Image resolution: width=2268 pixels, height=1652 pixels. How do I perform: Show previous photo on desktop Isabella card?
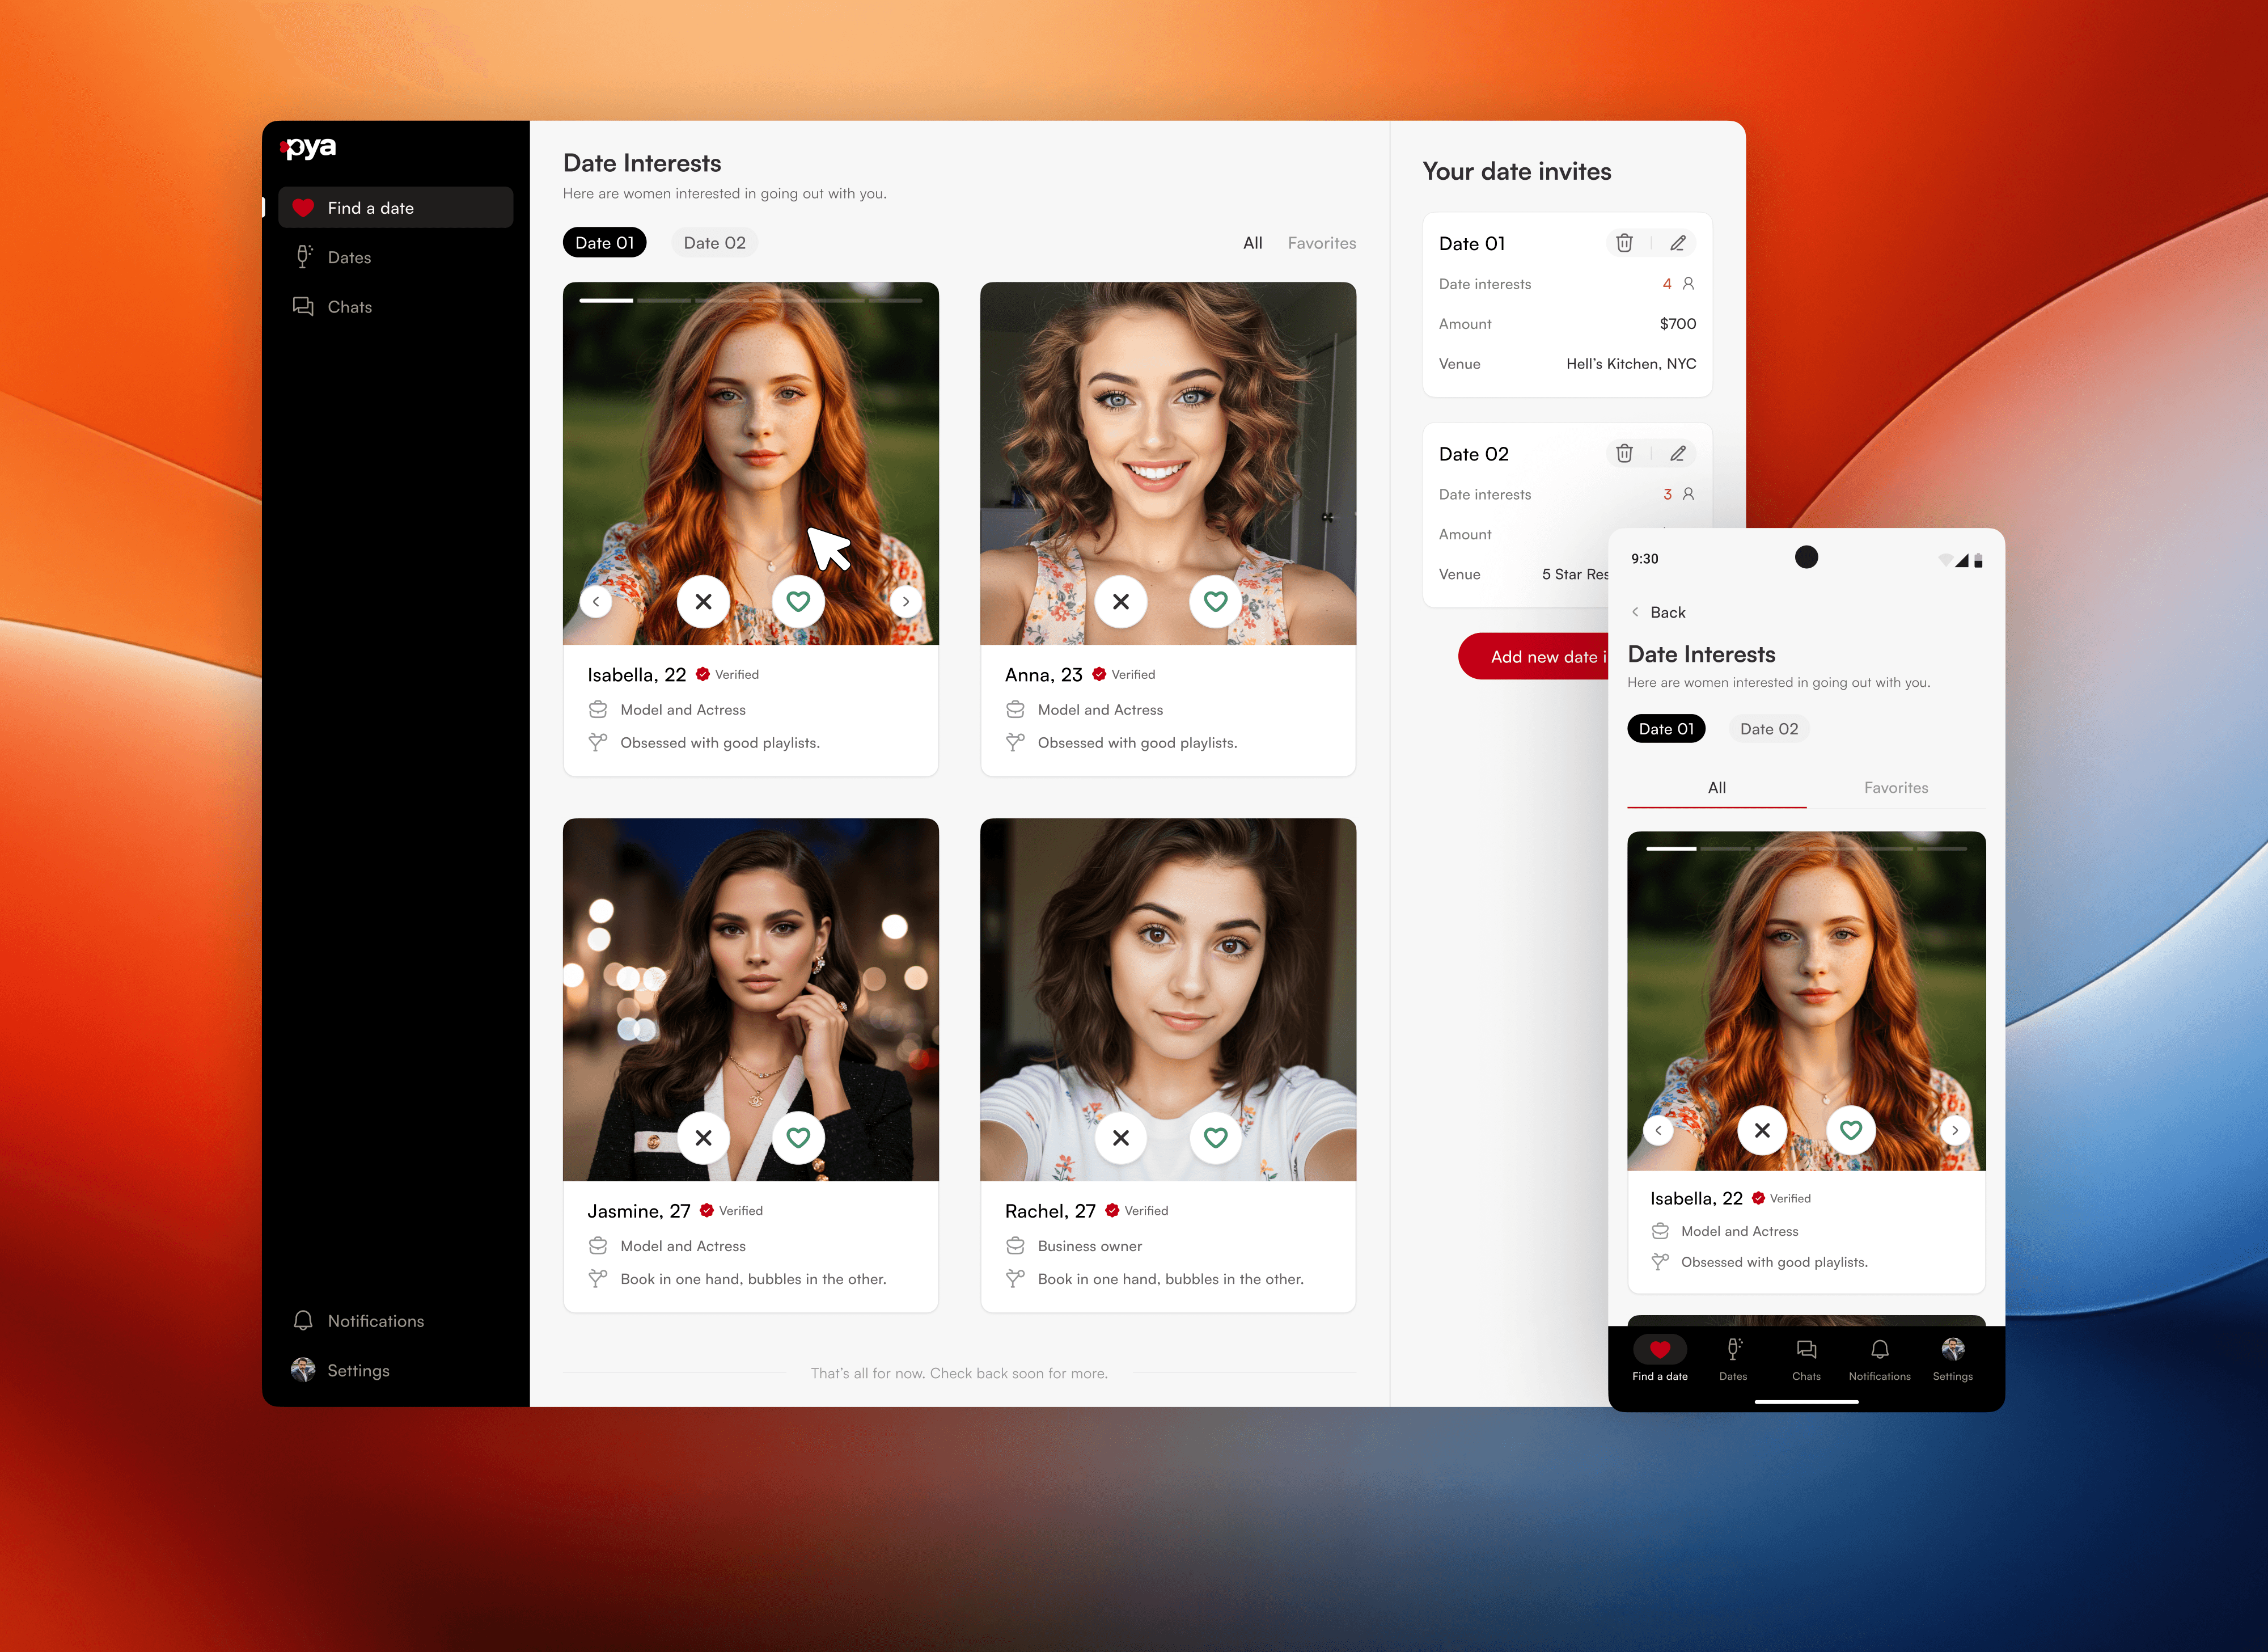(x=596, y=602)
